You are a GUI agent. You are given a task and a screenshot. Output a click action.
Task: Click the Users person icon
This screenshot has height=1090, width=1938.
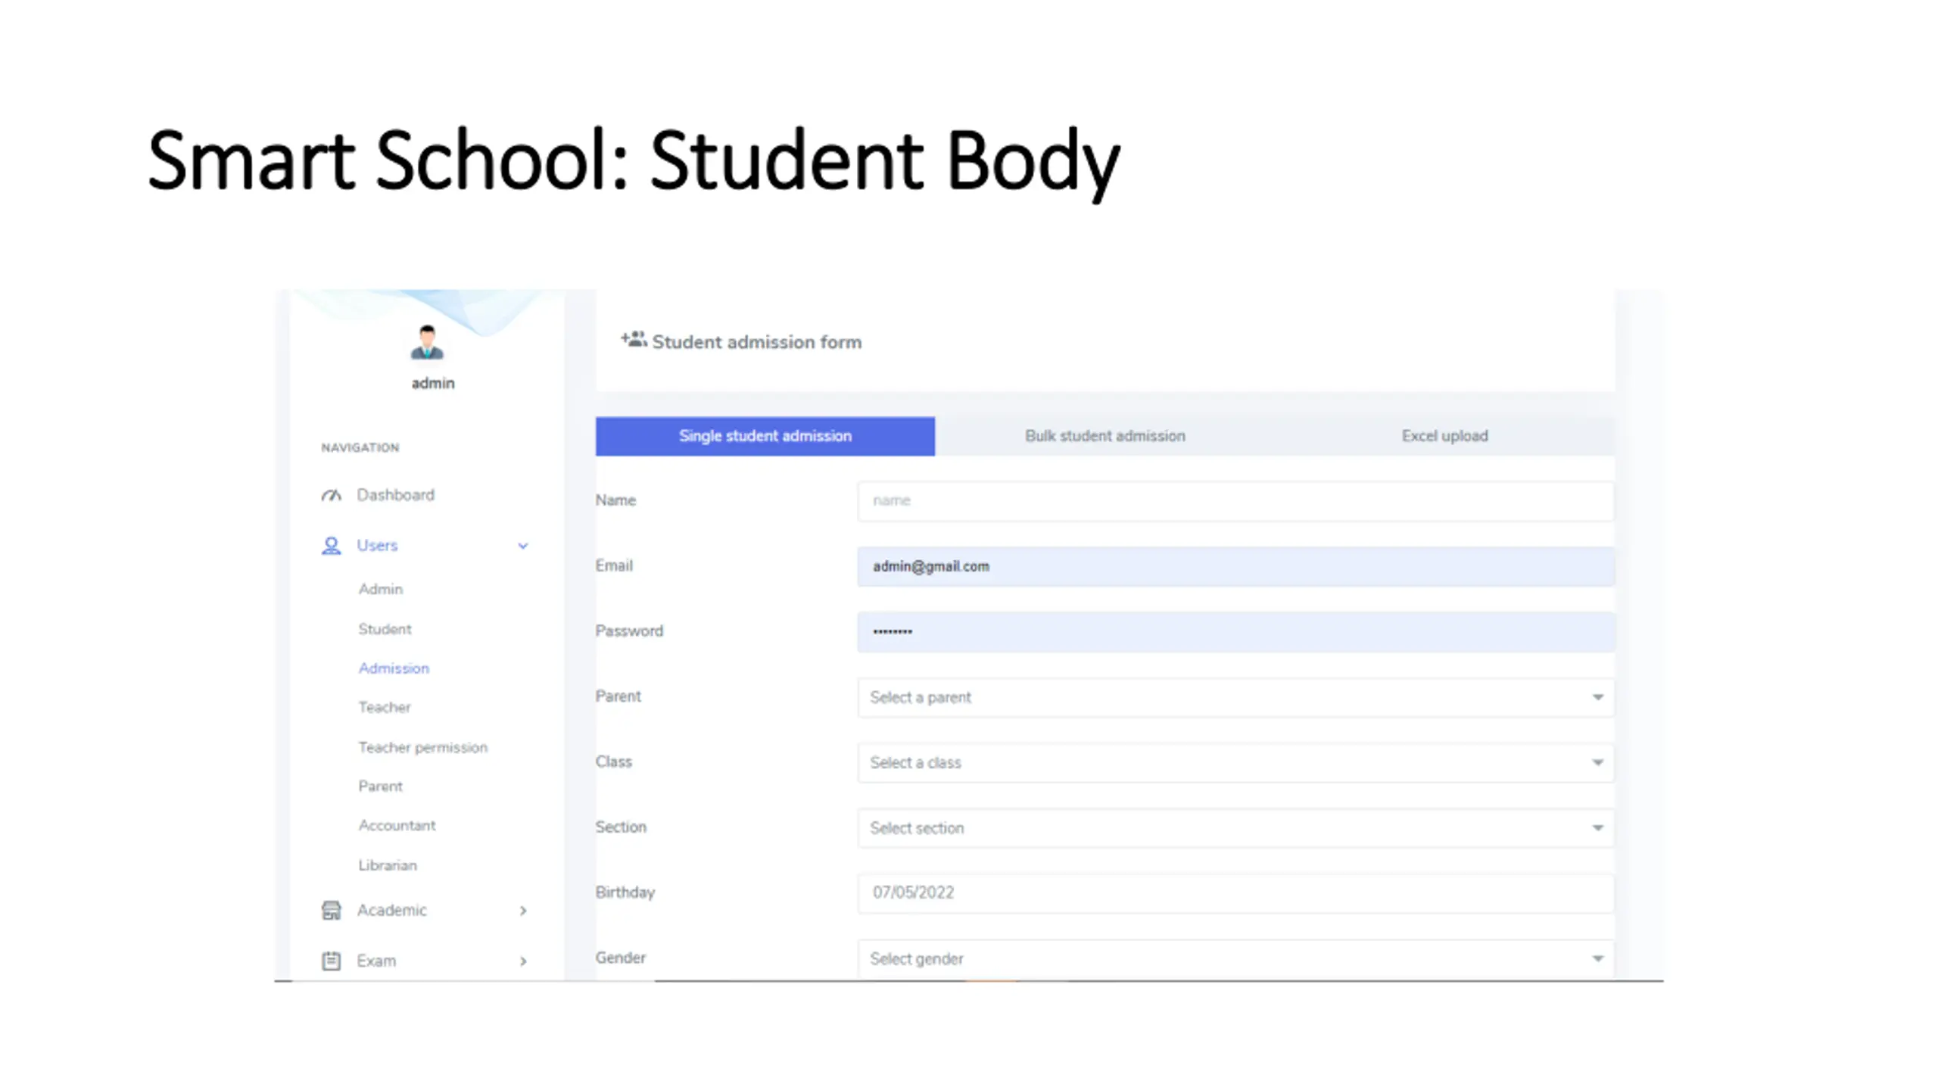(x=331, y=546)
